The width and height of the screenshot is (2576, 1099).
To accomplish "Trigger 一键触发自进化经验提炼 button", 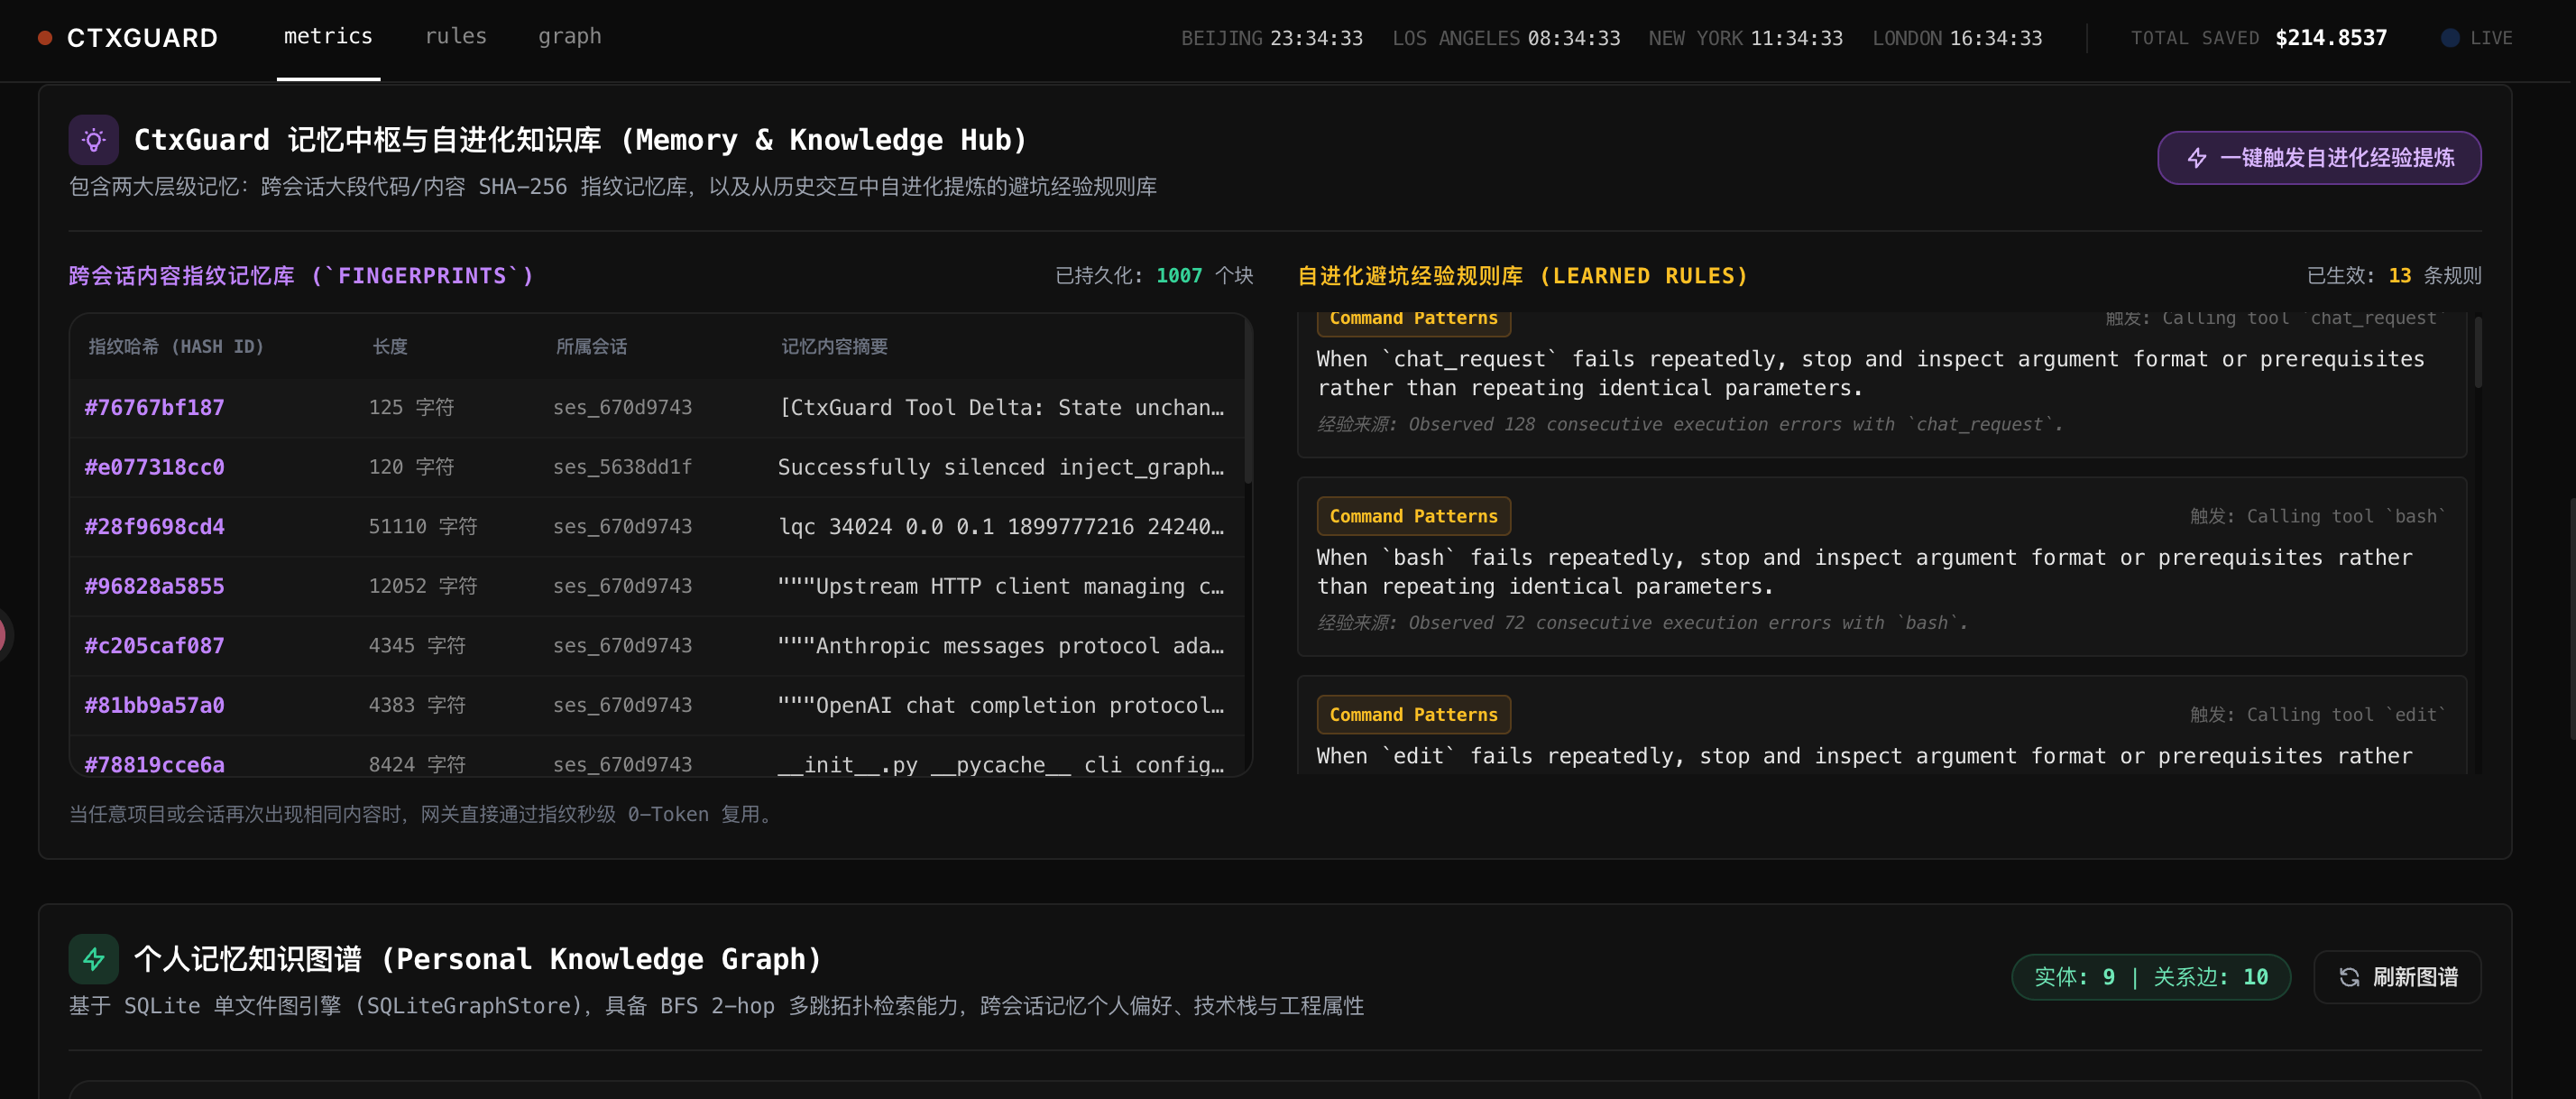I will [x=2319, y=158].
